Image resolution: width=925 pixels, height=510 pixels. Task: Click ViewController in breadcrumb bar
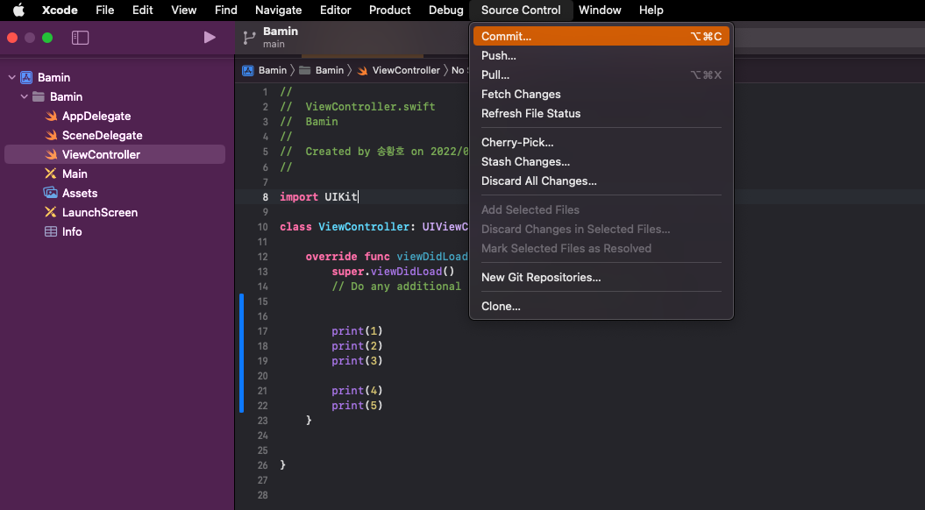tap(399, 70)
